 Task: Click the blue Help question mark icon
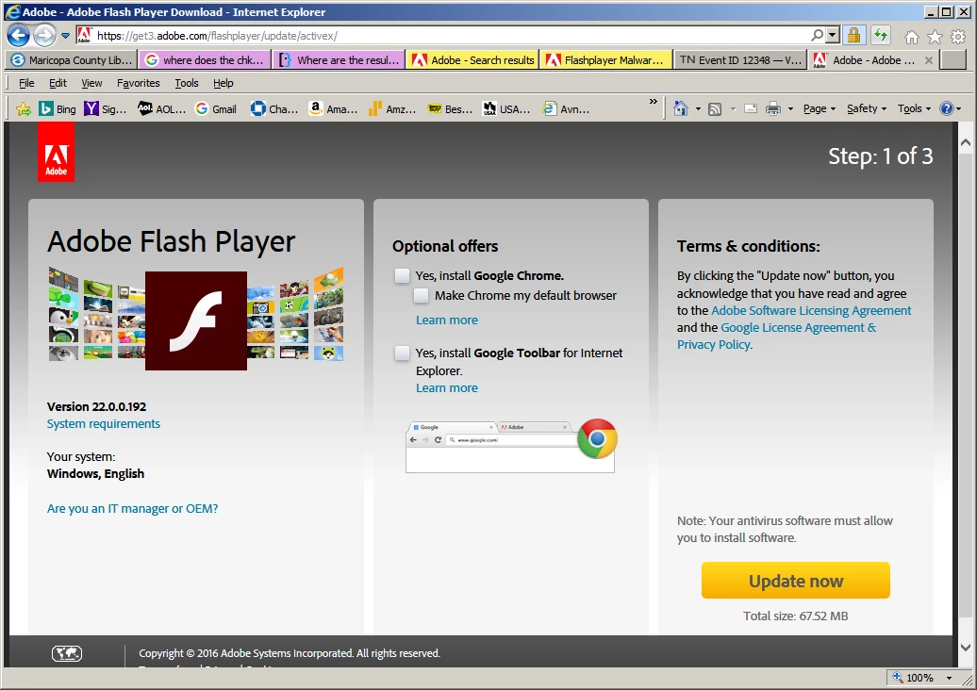pyautogui.click(x=947, y=109)
